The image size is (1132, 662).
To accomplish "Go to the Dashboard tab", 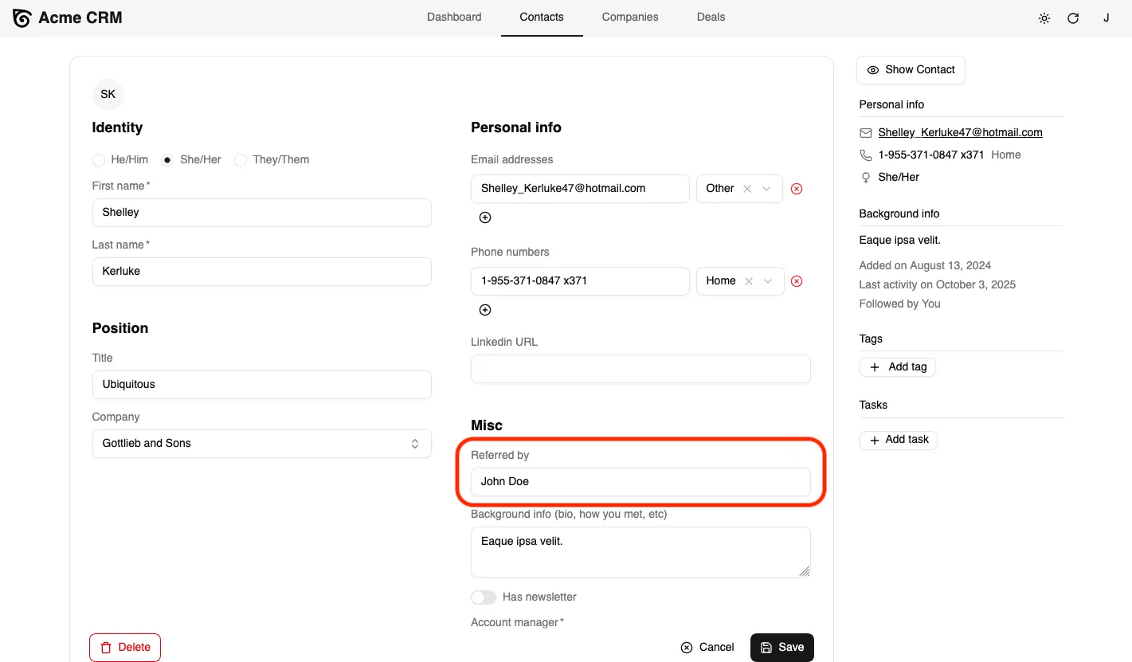I will click(x=454, y=17).
